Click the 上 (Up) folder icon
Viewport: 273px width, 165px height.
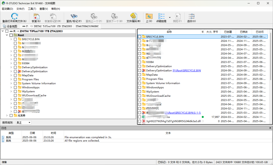click(x=149, y=16)
